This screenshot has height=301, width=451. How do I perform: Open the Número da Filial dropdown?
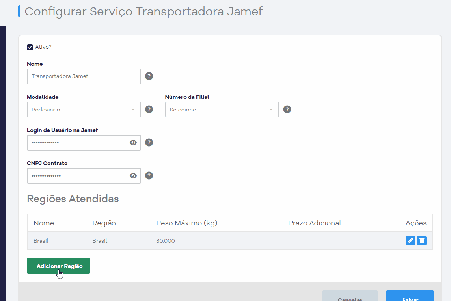click(x=222, y=110)
